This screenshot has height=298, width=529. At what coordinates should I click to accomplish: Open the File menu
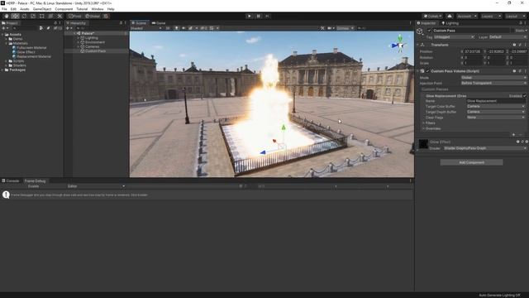(x=4, y=9)
